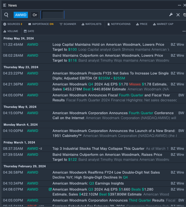Click the News panel title
The height and width of the screenshot is (207, 186).
13,5
